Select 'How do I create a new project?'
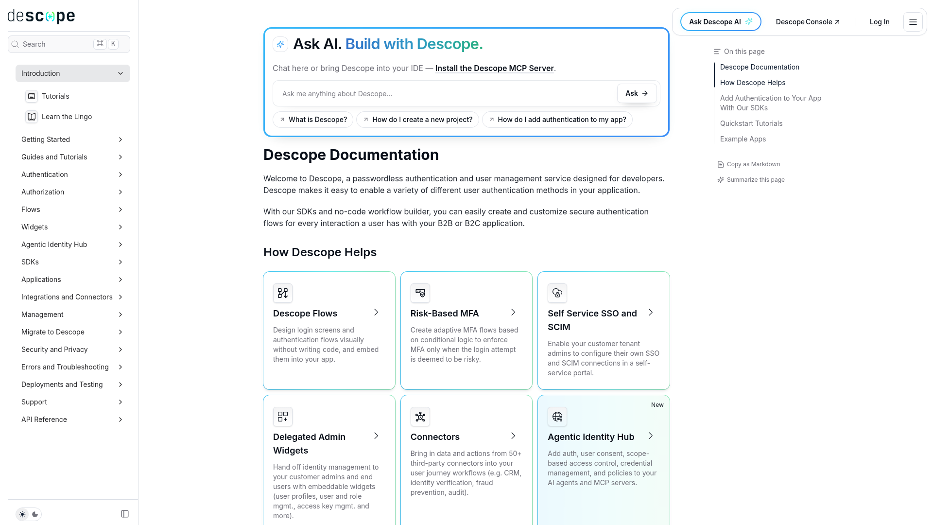 [417, 120]
